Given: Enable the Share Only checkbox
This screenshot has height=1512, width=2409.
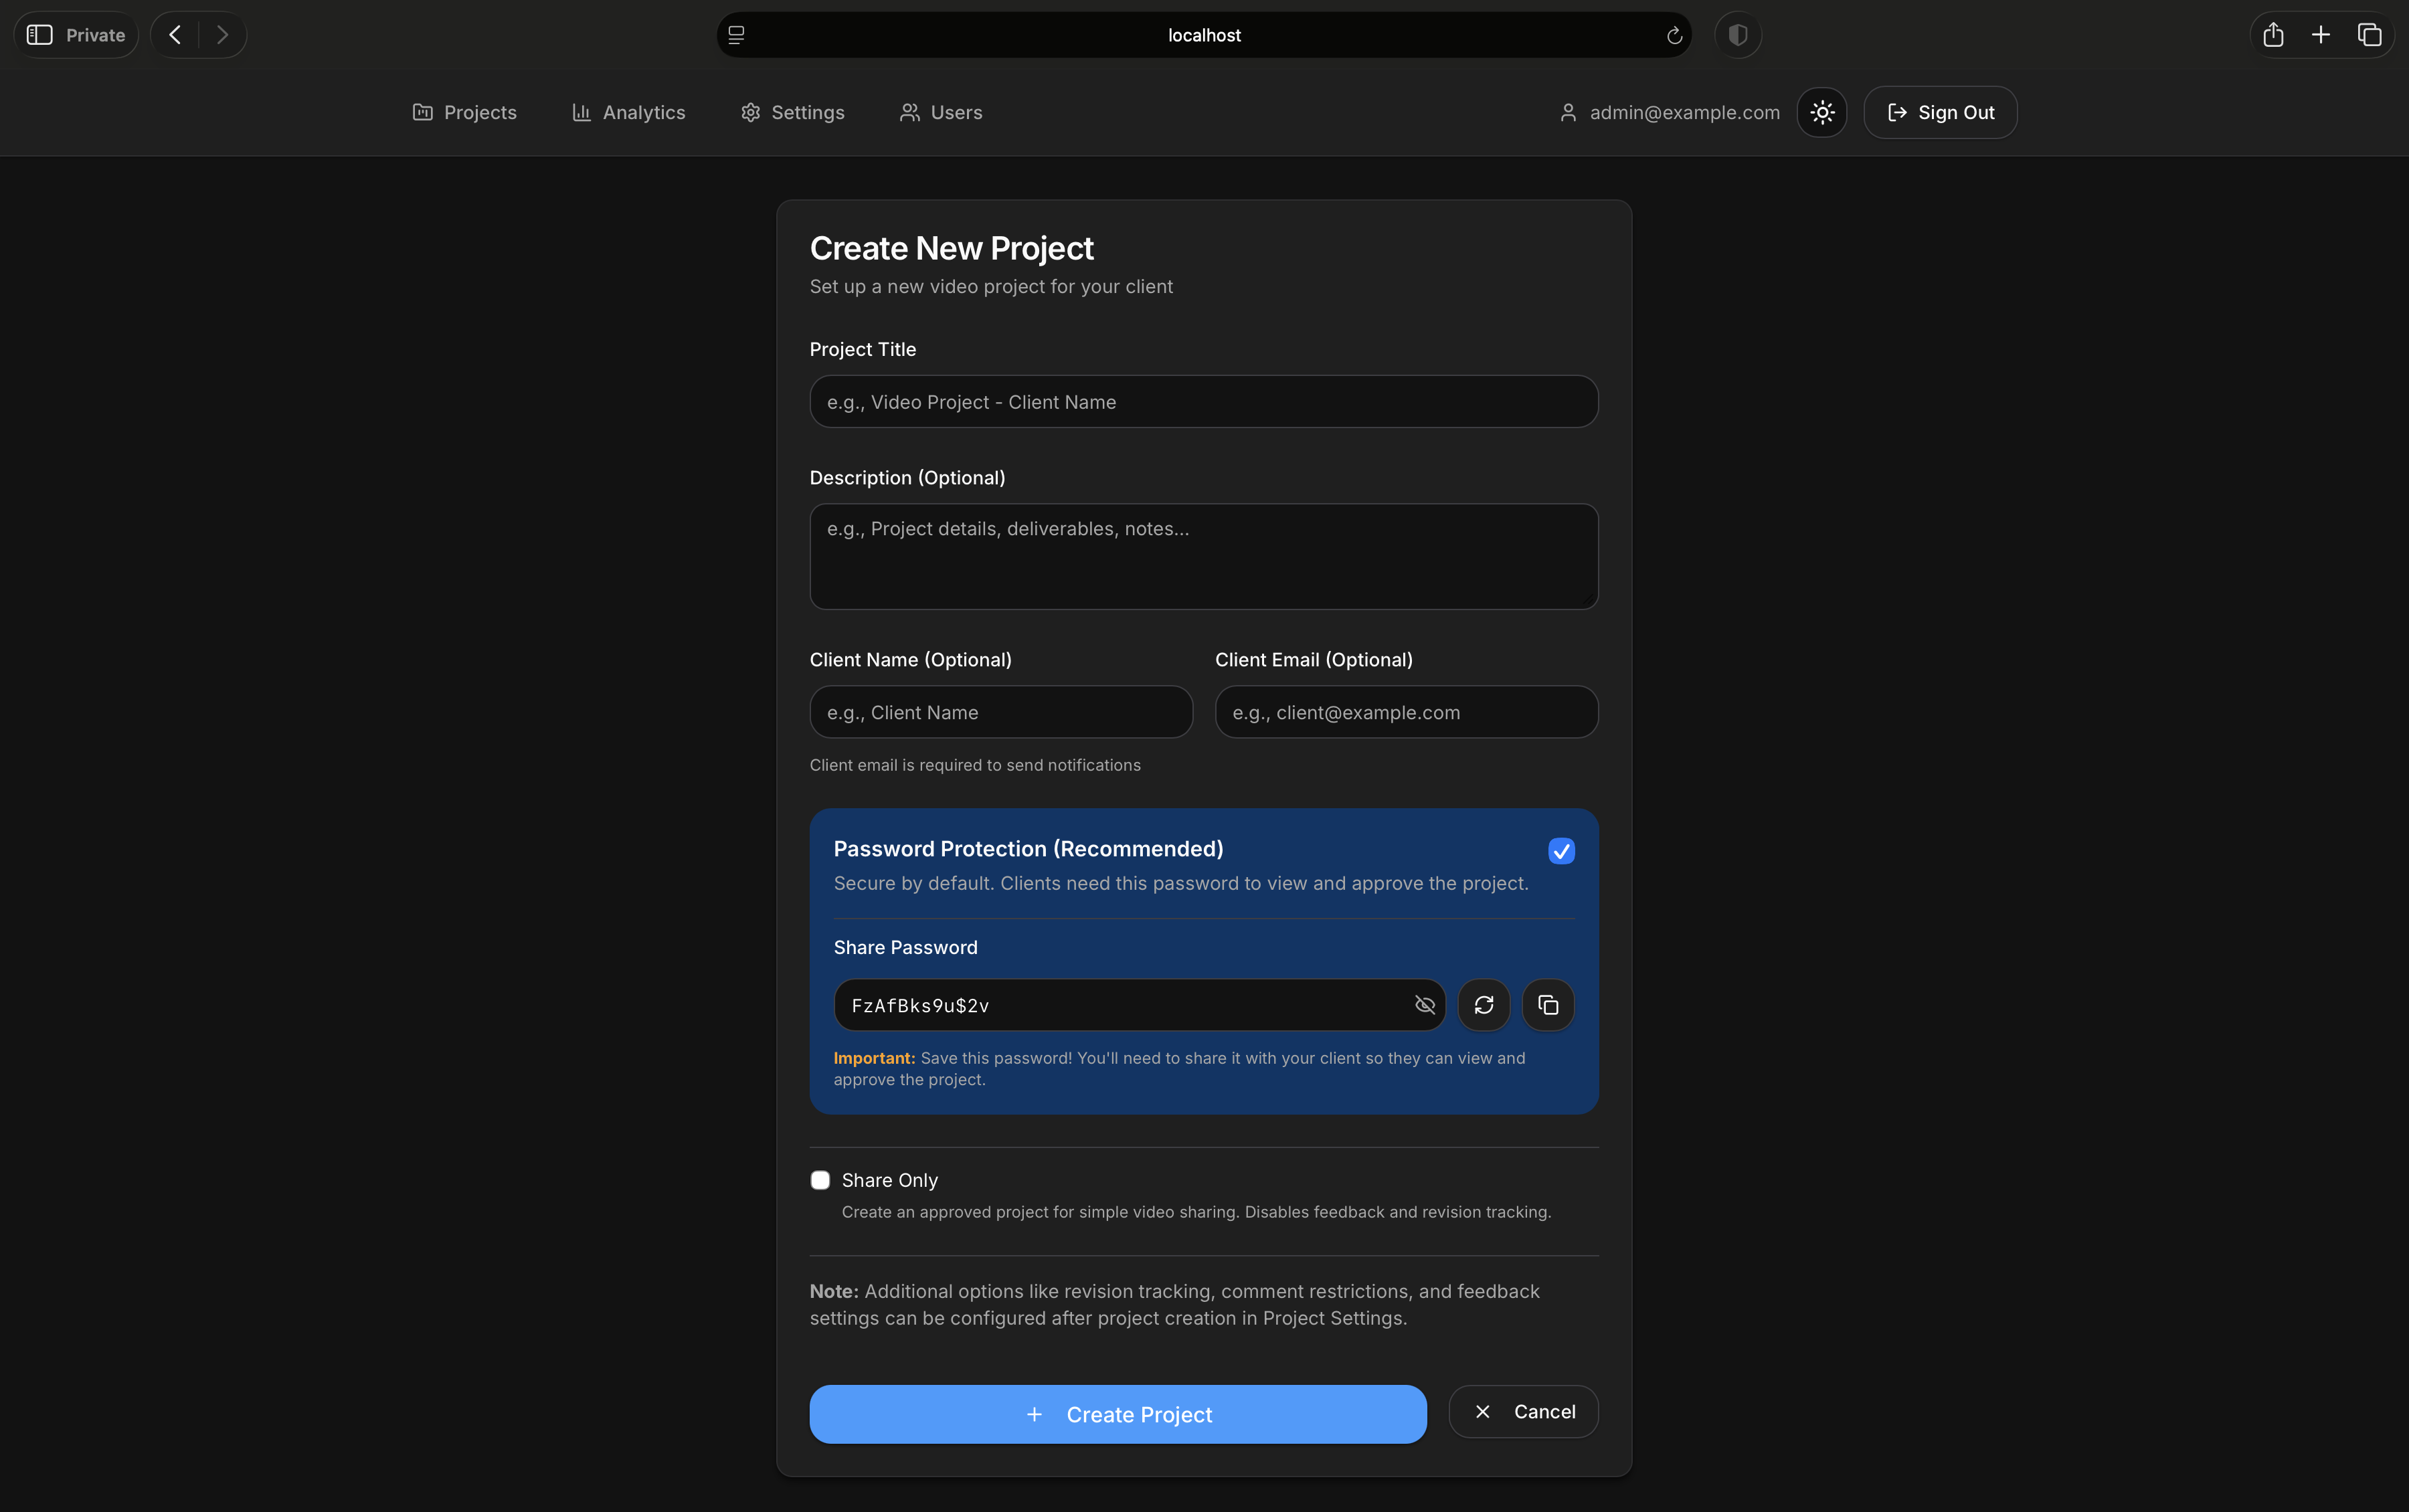Looking at the screenshot, I should click(820, 1180).
